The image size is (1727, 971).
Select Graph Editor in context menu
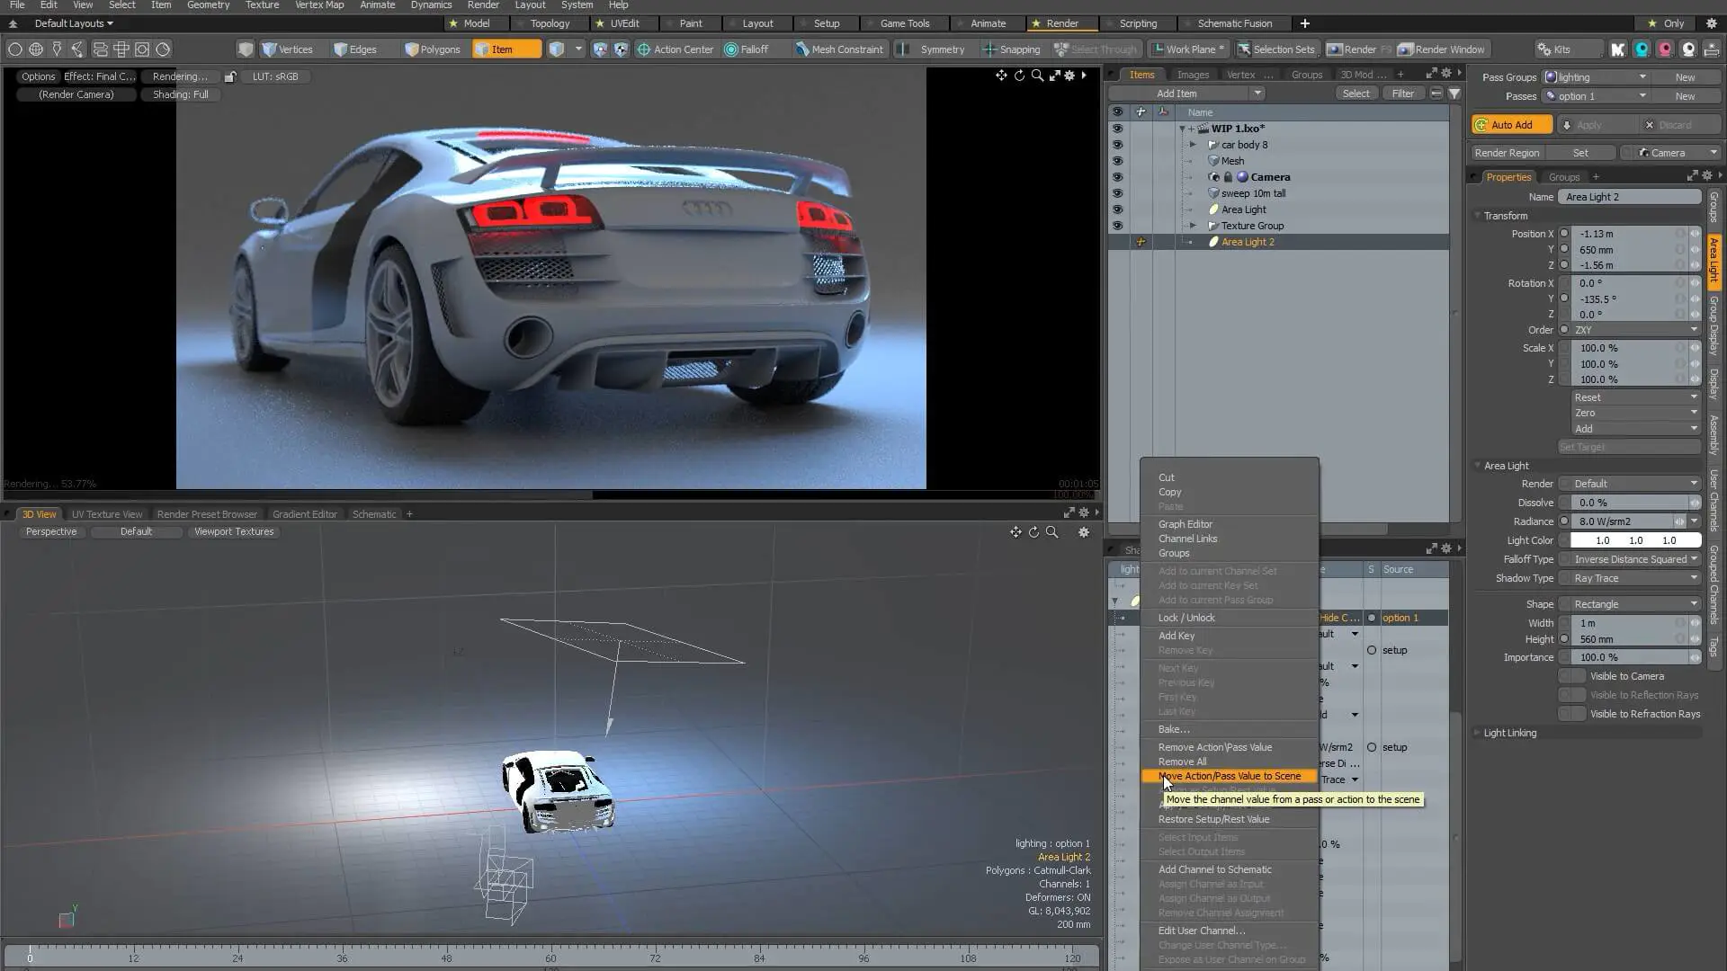pyautogui.click(x=1185, y=524)
